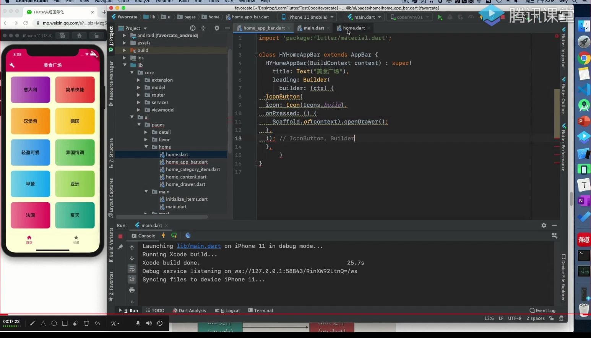Select the ellipse annotation tool

[x=54, y=323]
